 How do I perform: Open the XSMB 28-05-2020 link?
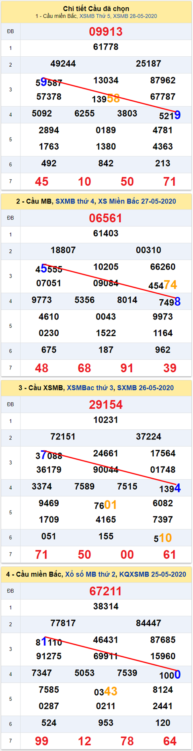click(135, 16)
